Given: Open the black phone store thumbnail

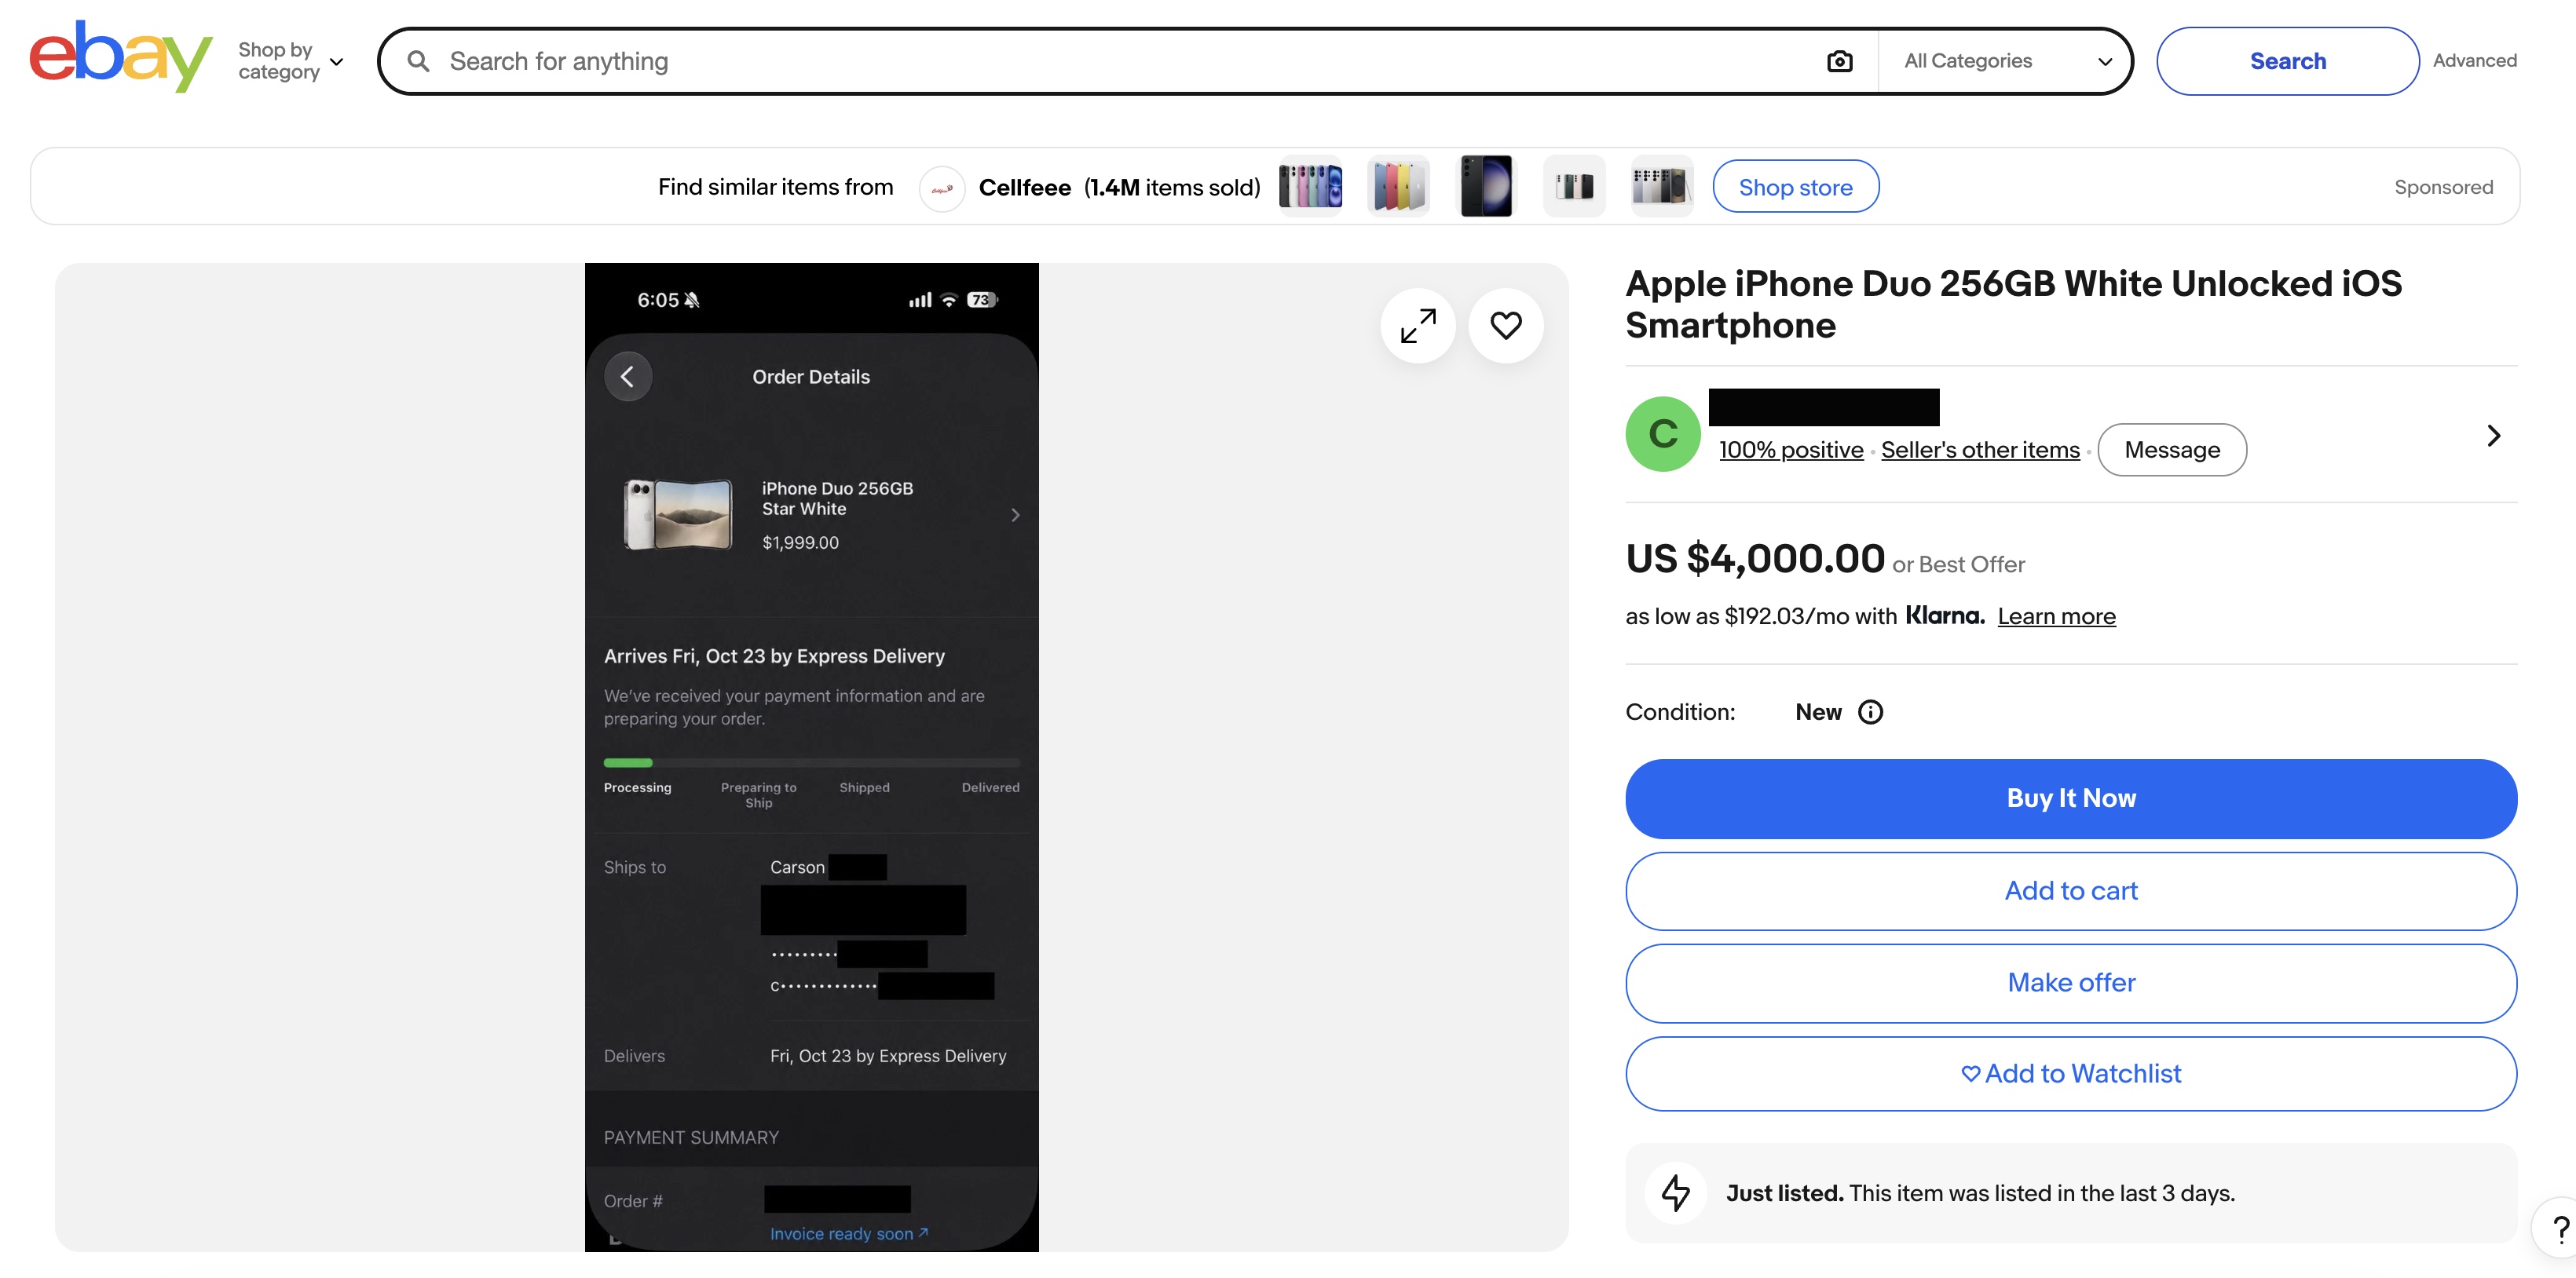Looking at the screenshot, I should coord(1486,187).
